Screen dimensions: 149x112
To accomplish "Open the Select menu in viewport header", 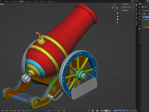I will tap(7, 111).
